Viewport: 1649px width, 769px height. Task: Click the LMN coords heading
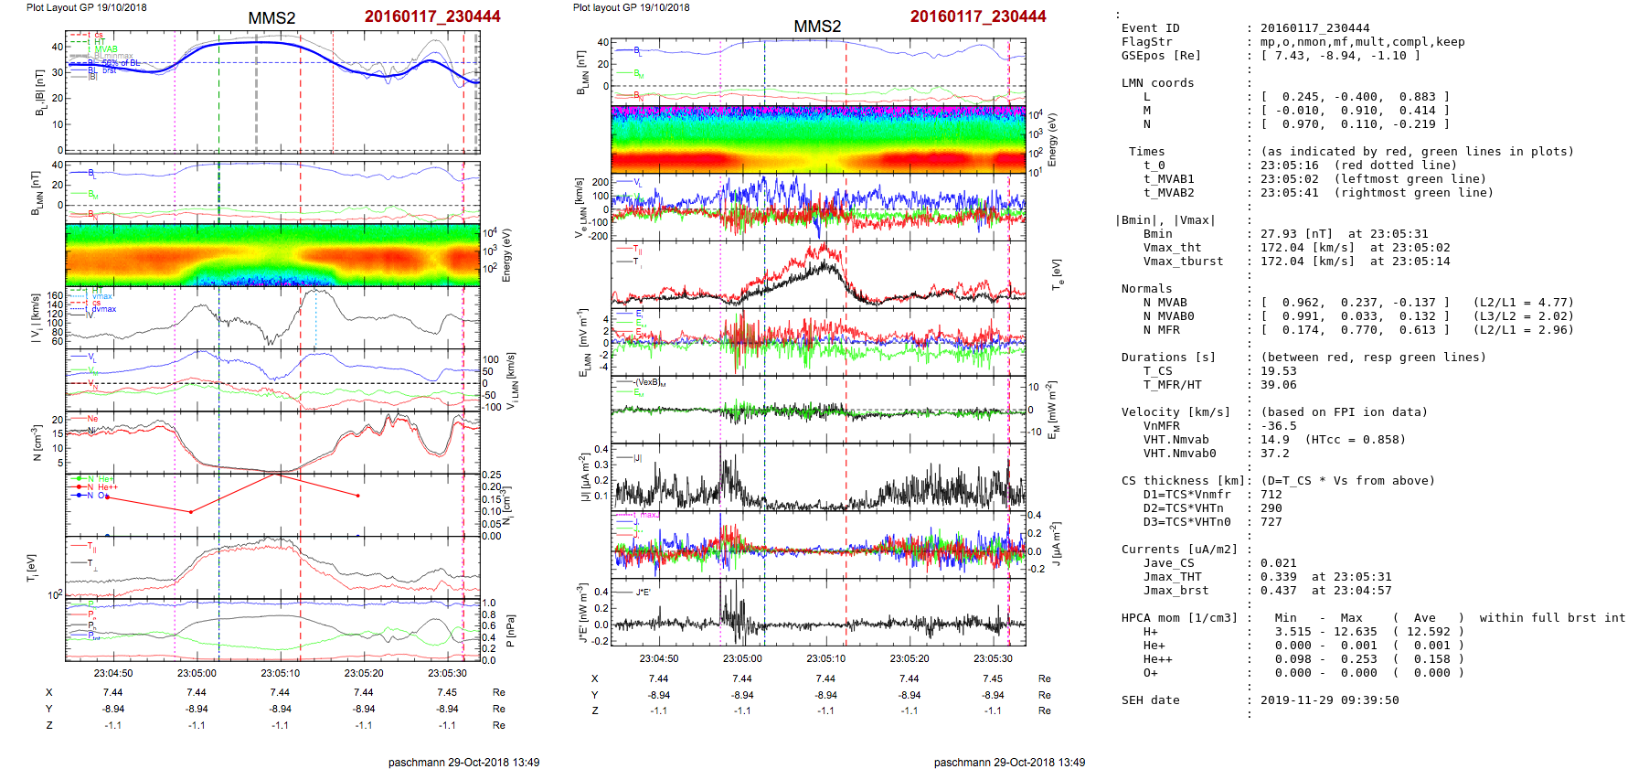coord(1157,83)
